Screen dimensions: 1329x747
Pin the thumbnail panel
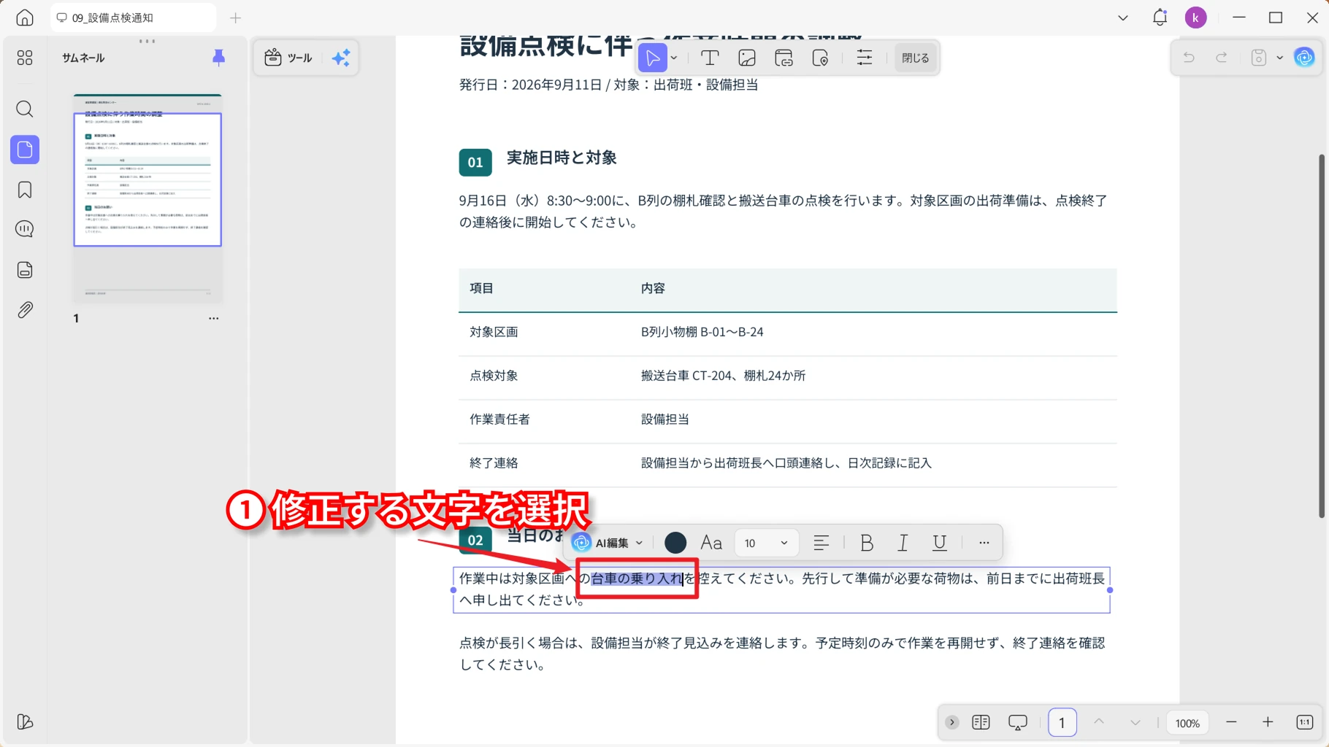[218, 58]
